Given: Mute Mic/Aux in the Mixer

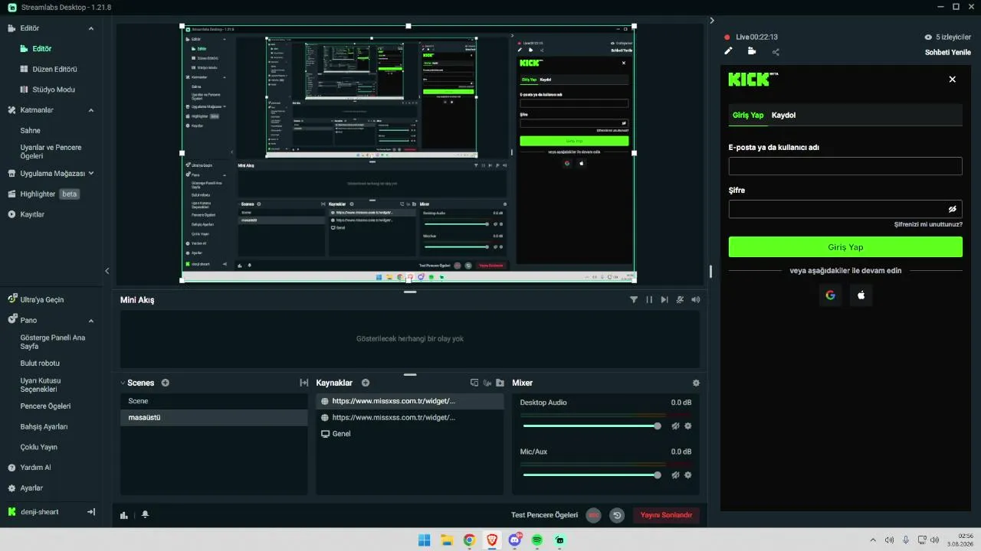Looking at the screenshot, I should tap(675, 475).
